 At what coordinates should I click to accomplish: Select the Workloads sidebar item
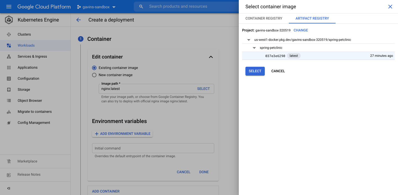coord(26,45)
